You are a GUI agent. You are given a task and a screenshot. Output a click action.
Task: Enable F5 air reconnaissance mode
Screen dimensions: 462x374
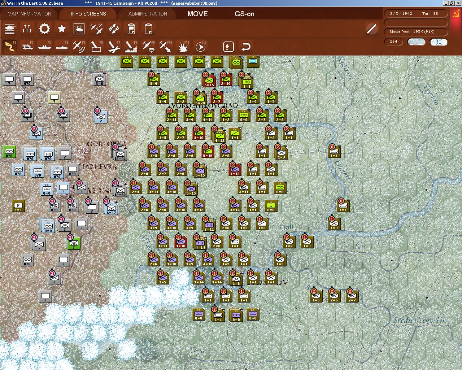tap(79, 47)
